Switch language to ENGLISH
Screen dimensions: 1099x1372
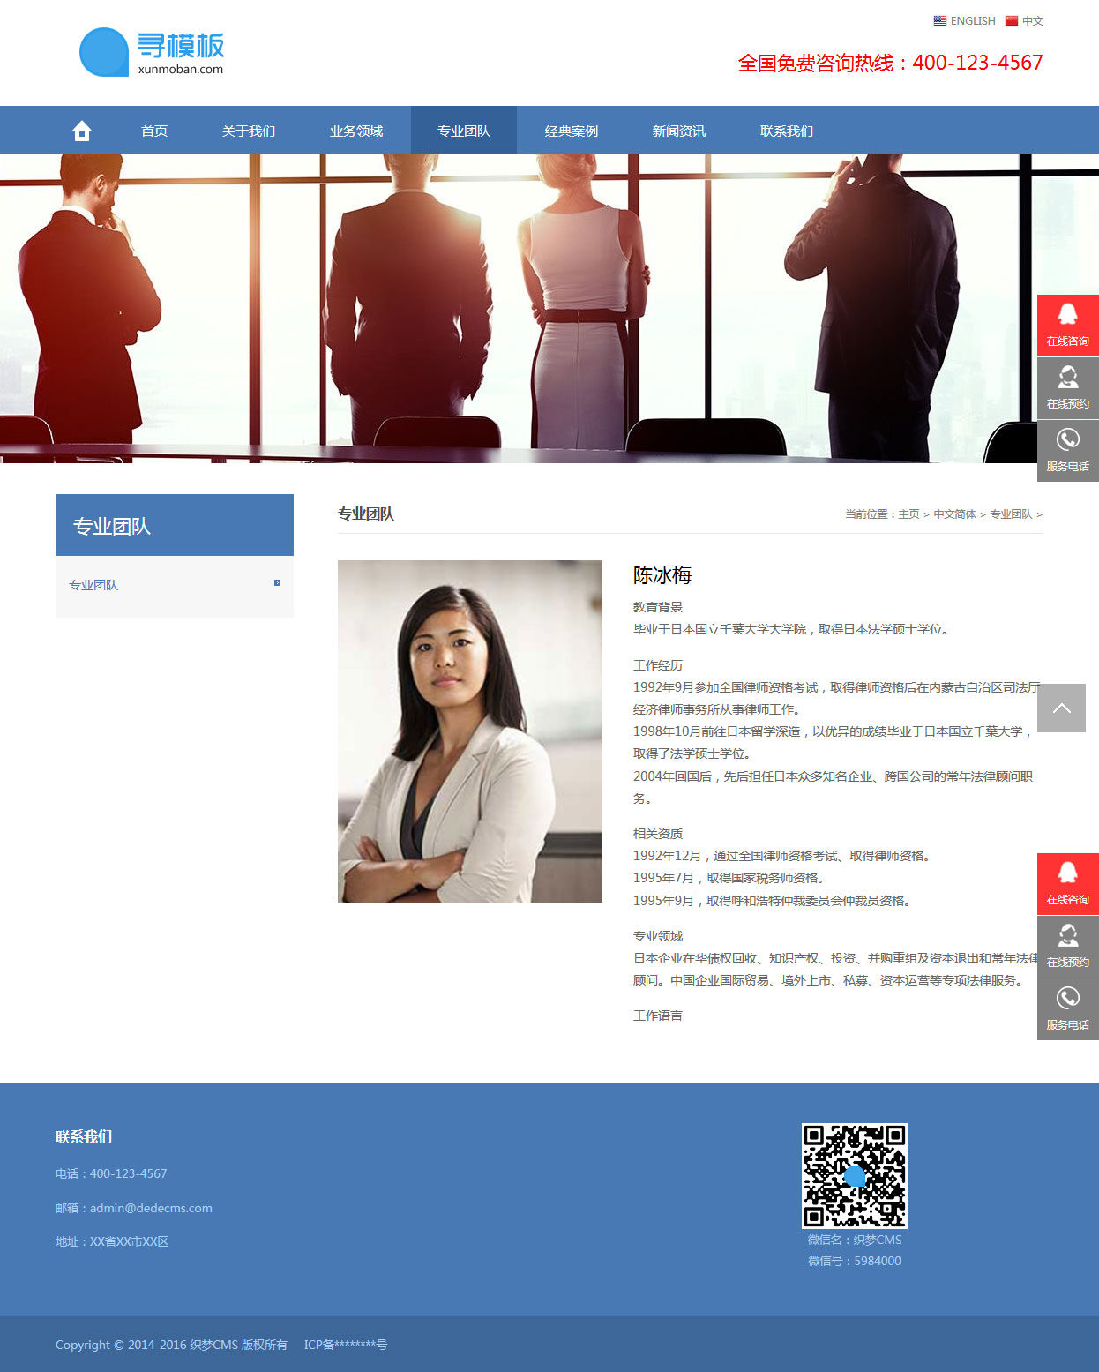[973, 20]
